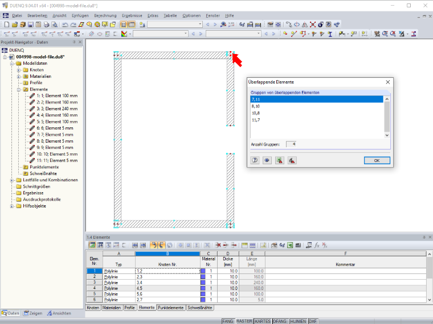433x324 pixels.
Task: Expand the Materialien tree node
Action: pos(19,77)
